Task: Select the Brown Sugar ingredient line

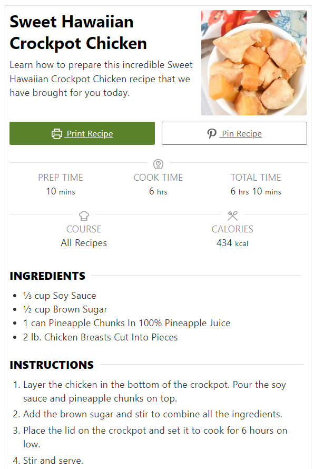Action: click(65, 309)
